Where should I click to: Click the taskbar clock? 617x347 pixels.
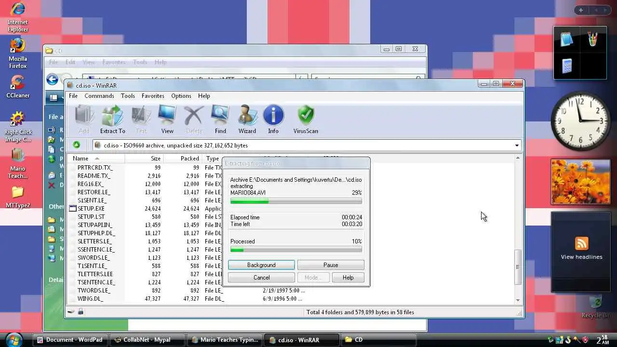(603, 340)
